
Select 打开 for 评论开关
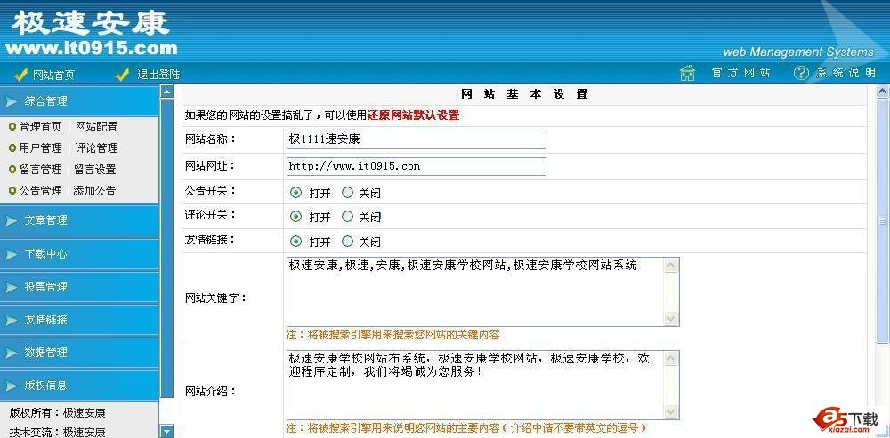coord(295,217)
